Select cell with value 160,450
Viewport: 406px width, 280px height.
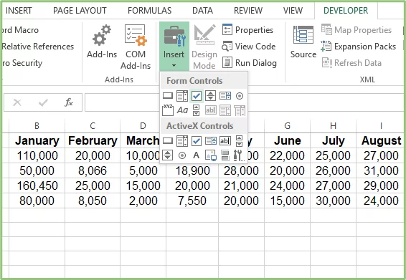(x=37, y=185)
